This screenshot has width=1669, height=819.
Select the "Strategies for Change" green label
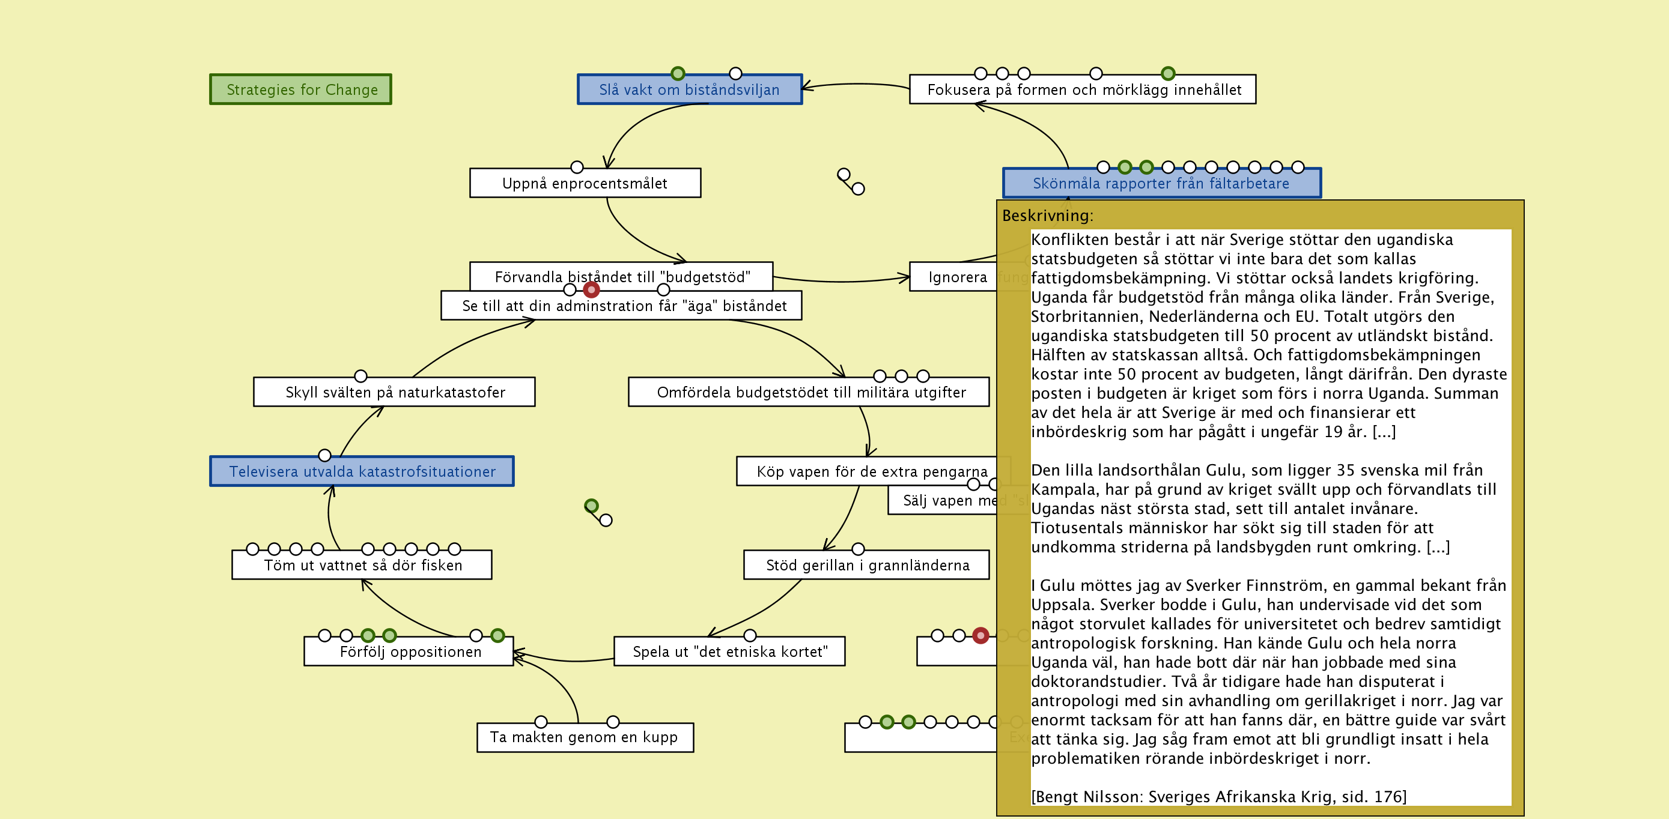[x=301, y=89]
